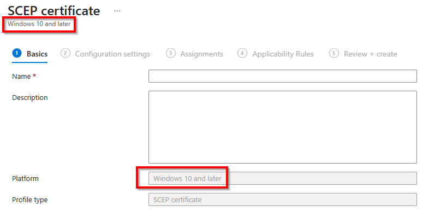Image resolution: width=429 pixels, height=219 pixels.
Task: Select the Basics step tab
Action: pyautogui.click(x=30, y=54)
